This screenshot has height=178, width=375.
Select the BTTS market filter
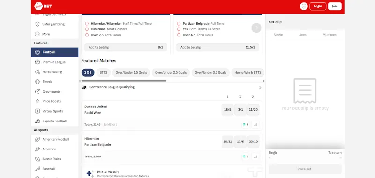point(104,73)
